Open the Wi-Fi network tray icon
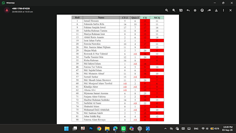Viewport: 236px width, 133px height. 203,128
